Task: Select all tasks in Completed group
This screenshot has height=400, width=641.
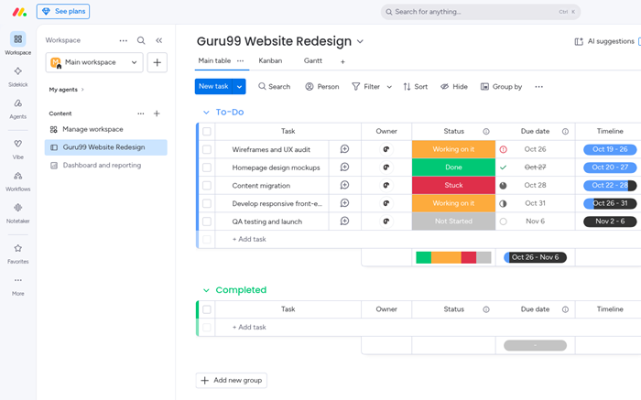Action: pos(207,309)
